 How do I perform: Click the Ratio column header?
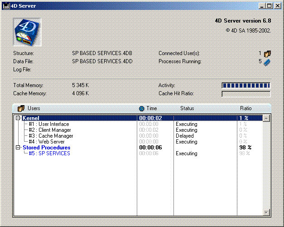(x=246, y=108)
